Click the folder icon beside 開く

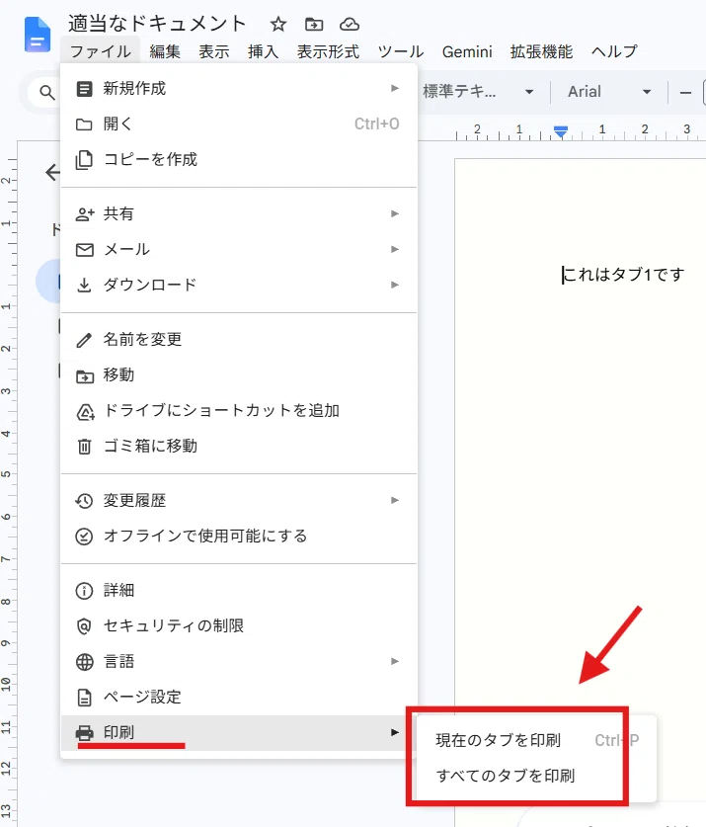(84, 124)
